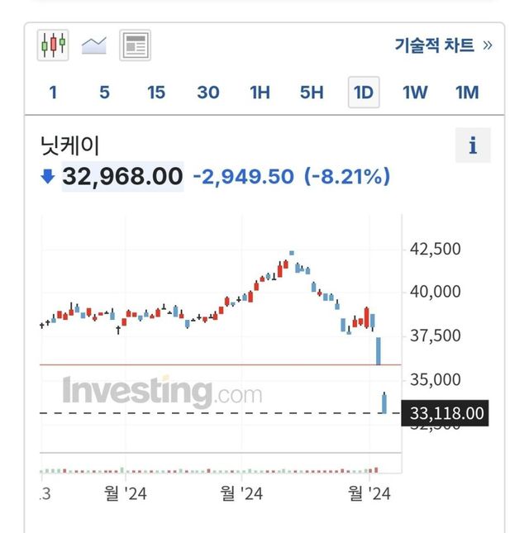Switch to the area chart icon

pos(93,45)
